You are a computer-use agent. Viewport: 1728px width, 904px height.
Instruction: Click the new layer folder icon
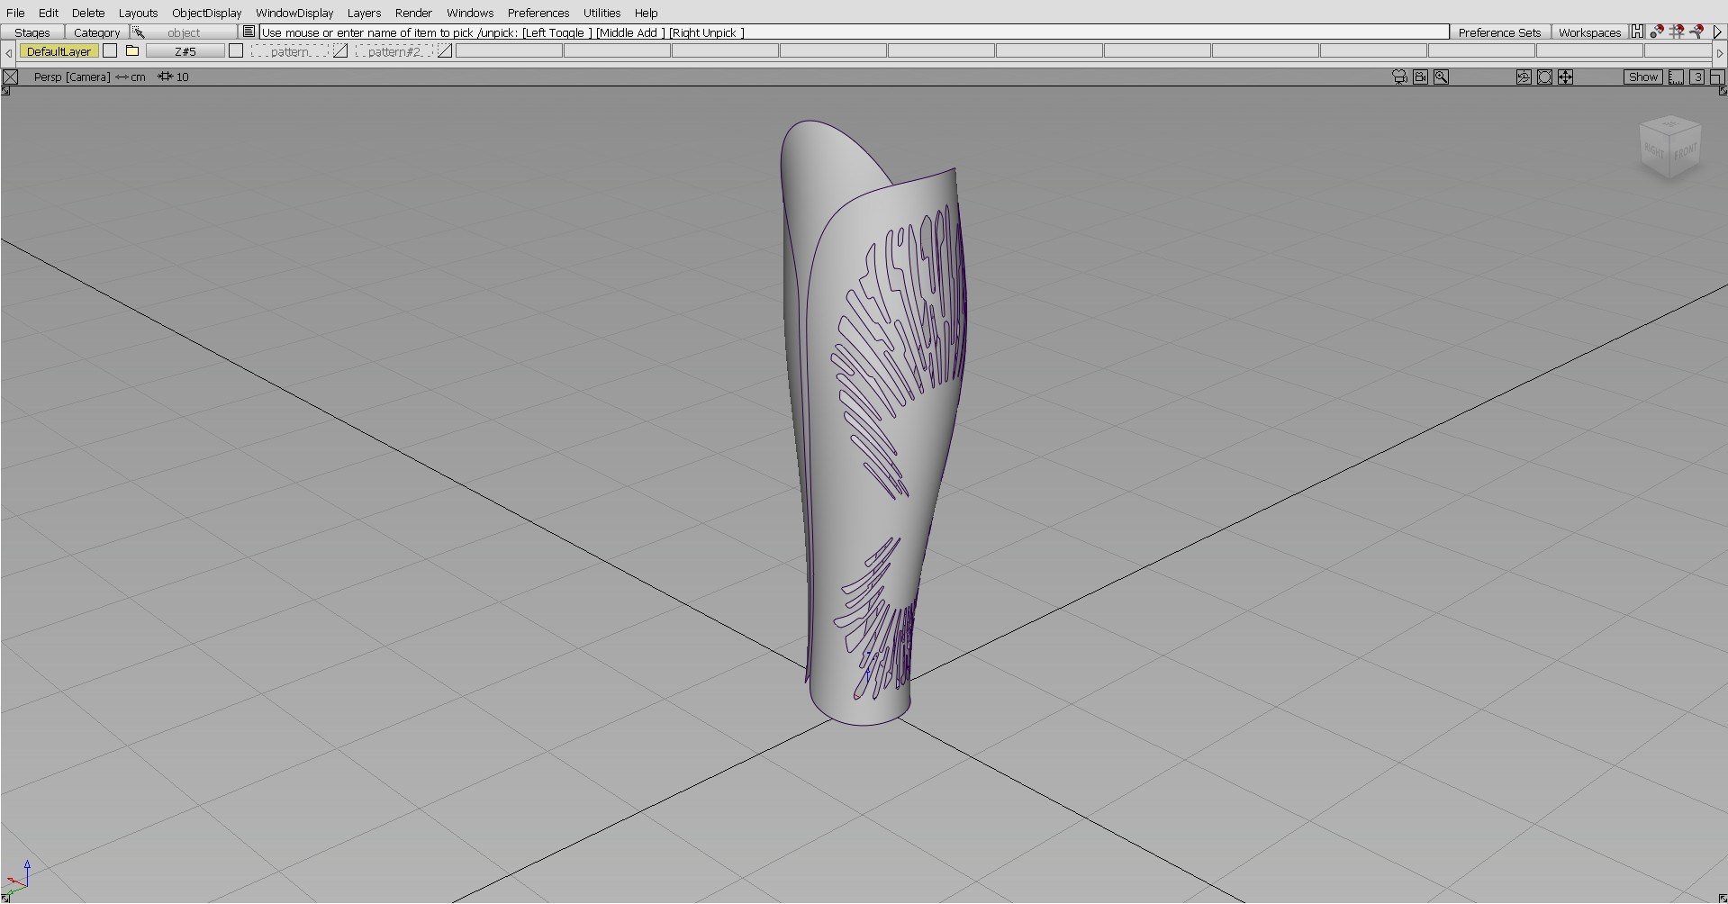[132, 51]
